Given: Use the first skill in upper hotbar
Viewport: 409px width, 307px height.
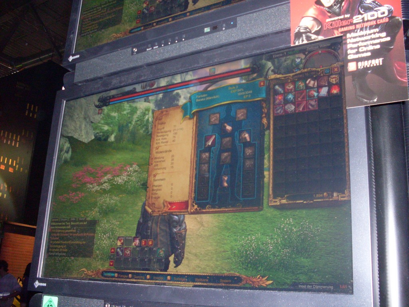Looking at the screenshot, I should [120, 241].
